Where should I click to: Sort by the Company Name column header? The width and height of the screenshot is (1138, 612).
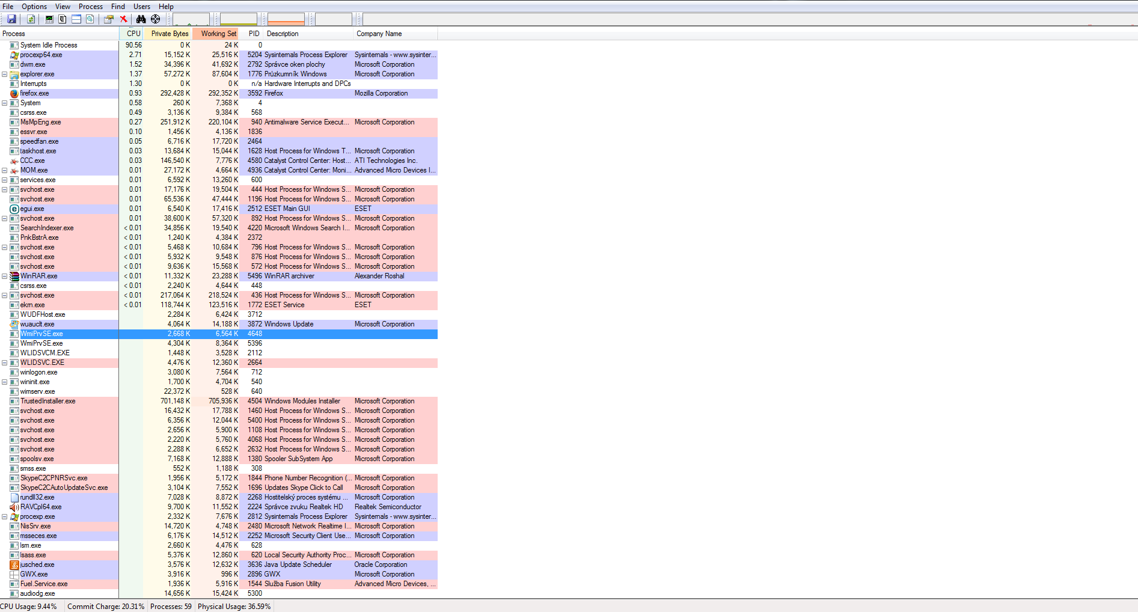pos(396,34)
